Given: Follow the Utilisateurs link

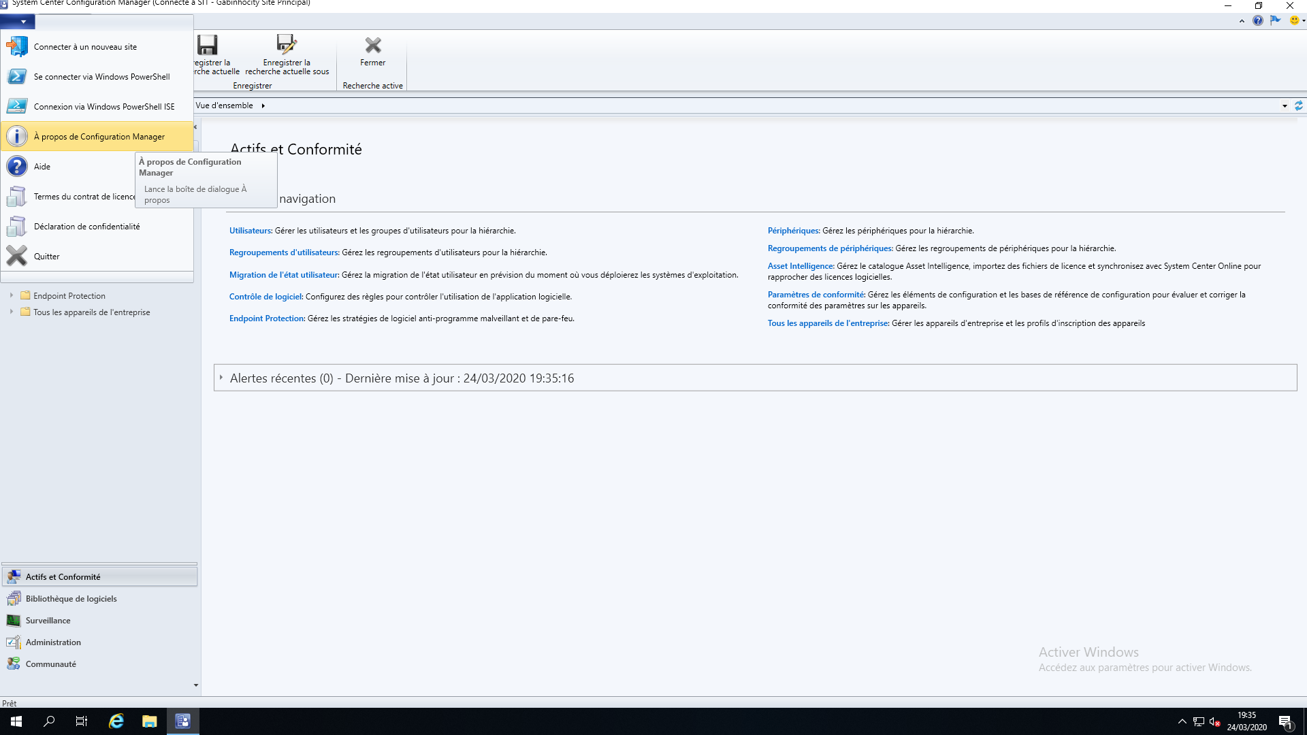Looking at the screenshot, I should coord(250,231).
